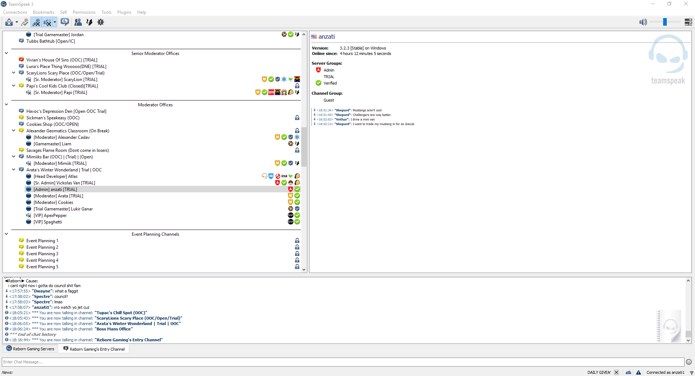The height and width of the screenshot is (376, 695).
Task: Click the Verified green check in Server Groups
Action: (319, 83)
